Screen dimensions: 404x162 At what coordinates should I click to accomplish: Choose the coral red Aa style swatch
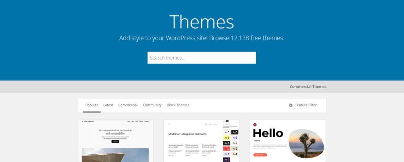point(227,148)
